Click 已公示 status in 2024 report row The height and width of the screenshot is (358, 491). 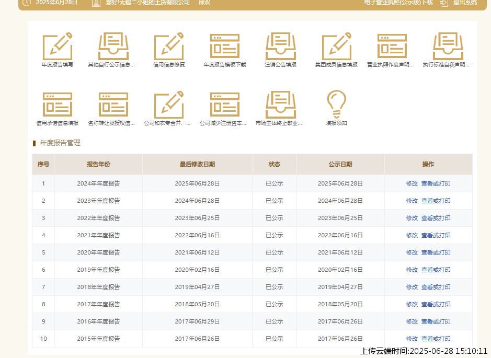point(275,183)
